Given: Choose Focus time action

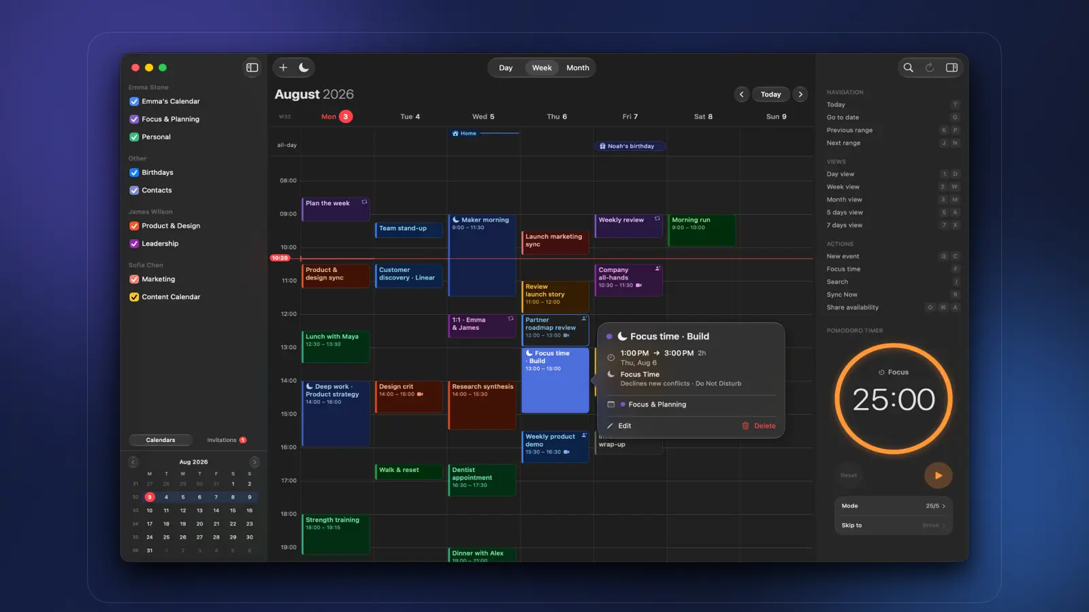Looking at the screenshot, I should click(893, 269).
